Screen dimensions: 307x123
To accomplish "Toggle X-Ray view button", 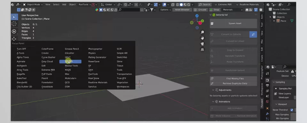I will [173, 4].
